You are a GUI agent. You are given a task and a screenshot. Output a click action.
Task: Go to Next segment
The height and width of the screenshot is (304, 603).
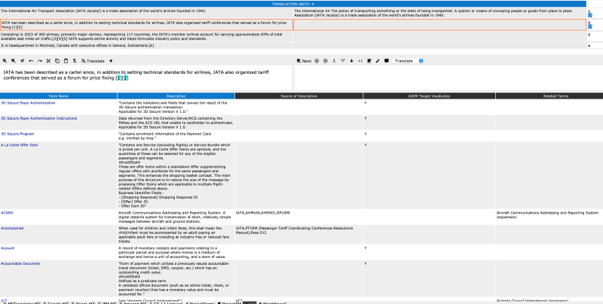point(304,61)
